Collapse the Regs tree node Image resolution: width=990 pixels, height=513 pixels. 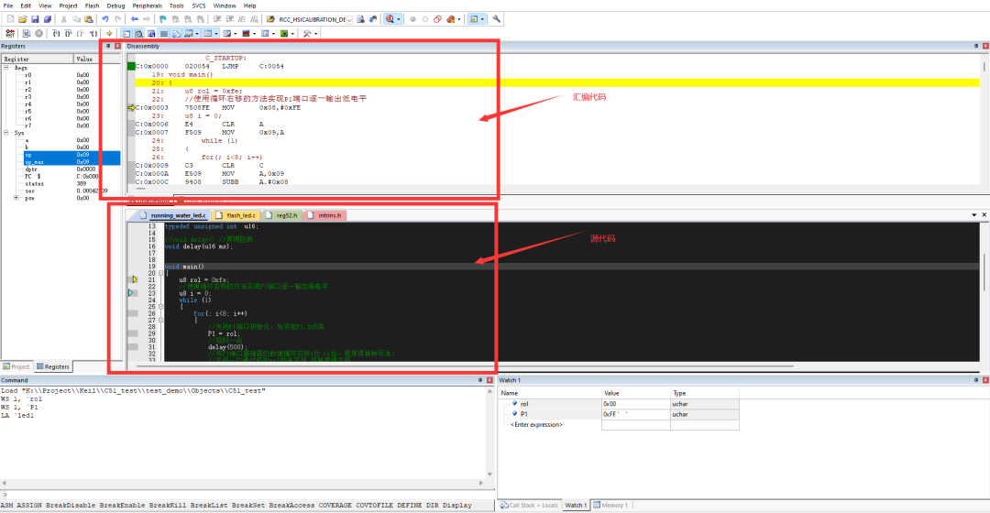(x=6, y=68)
